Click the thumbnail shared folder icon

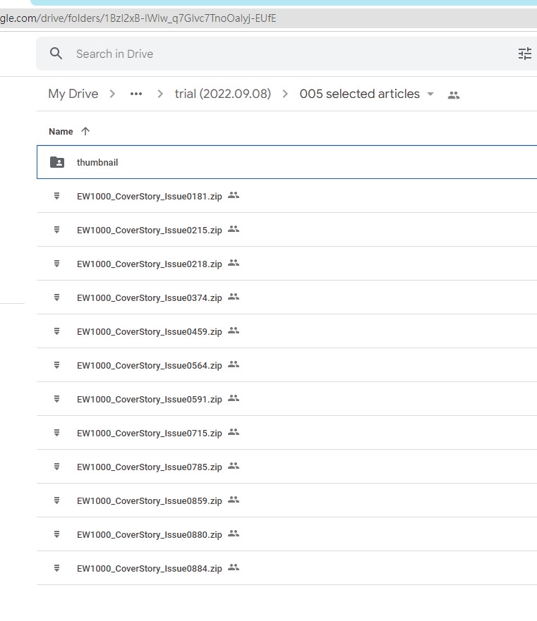coord(57,162)
